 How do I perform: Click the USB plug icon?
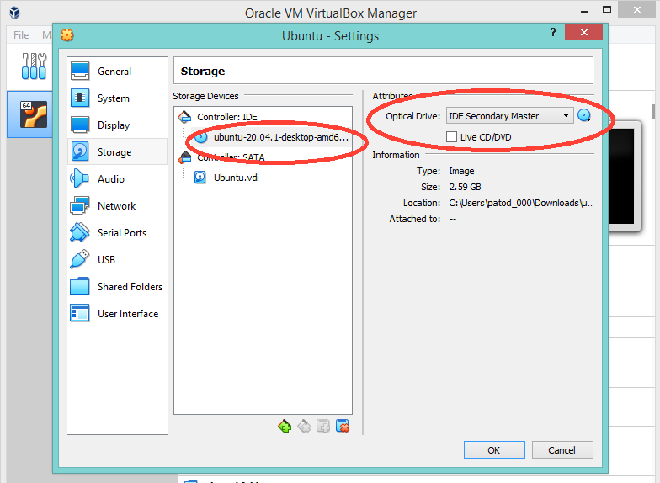click(x=79, y=259)
